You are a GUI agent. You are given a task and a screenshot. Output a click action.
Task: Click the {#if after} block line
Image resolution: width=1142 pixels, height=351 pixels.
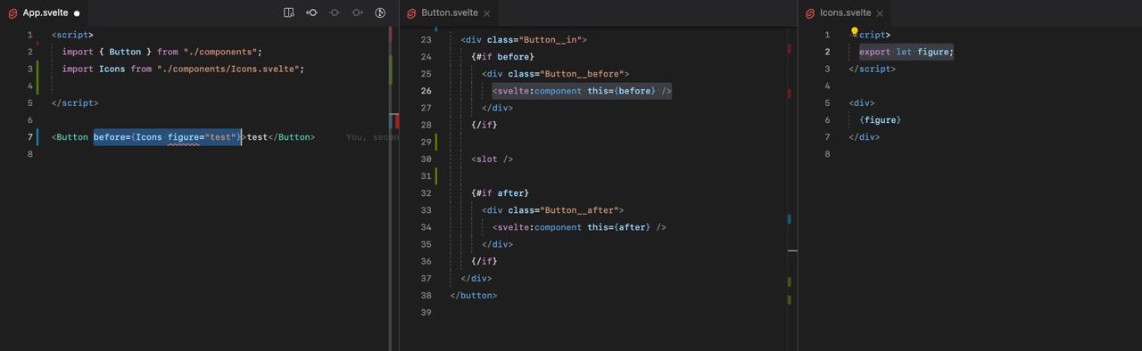pyautogui.click(x=500, y=193)
